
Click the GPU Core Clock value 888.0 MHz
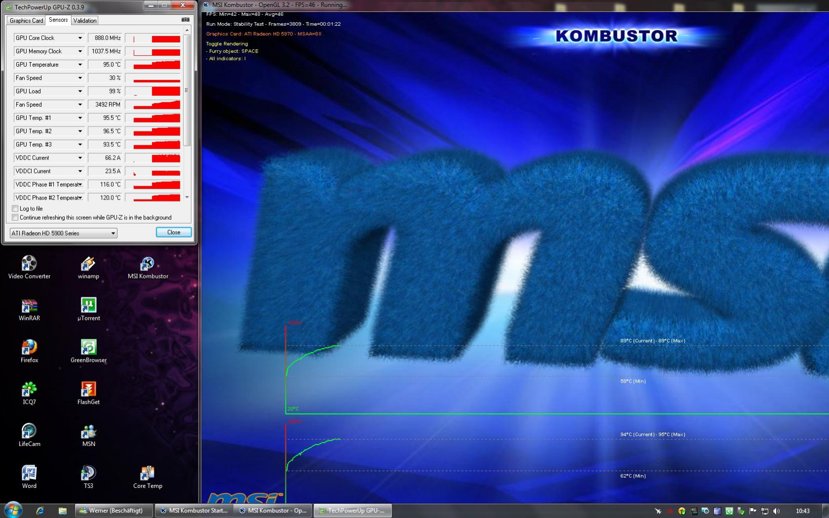click(x=105, y=38)
